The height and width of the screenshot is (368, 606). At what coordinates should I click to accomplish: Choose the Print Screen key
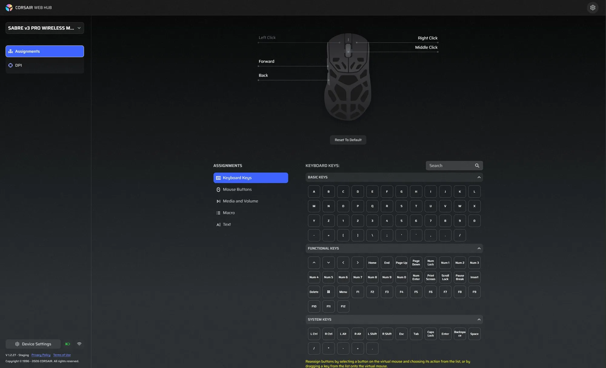point(431,277)
